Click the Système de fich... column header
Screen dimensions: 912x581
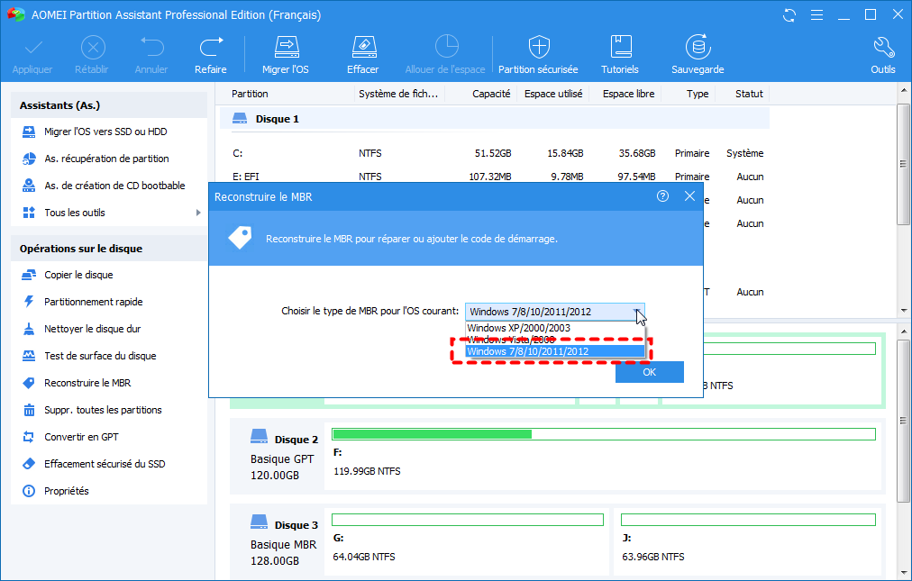(398, 94)
